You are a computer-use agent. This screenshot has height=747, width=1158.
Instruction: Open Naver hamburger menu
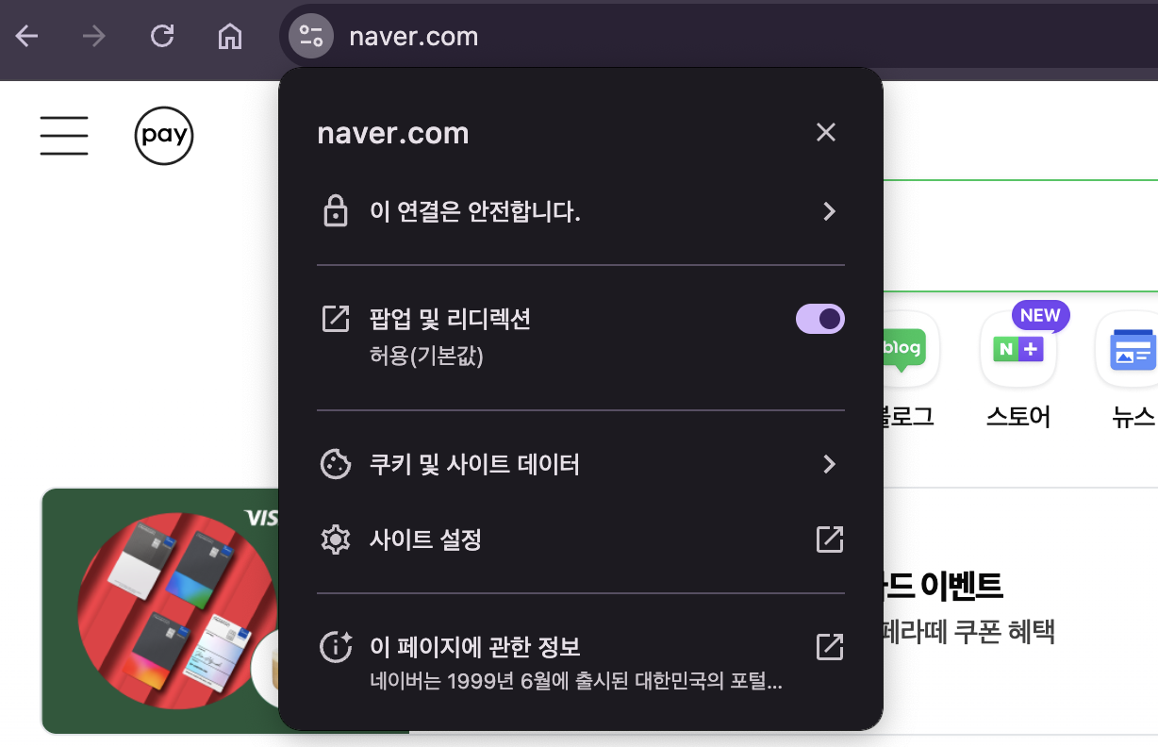(x=64, y=135)
